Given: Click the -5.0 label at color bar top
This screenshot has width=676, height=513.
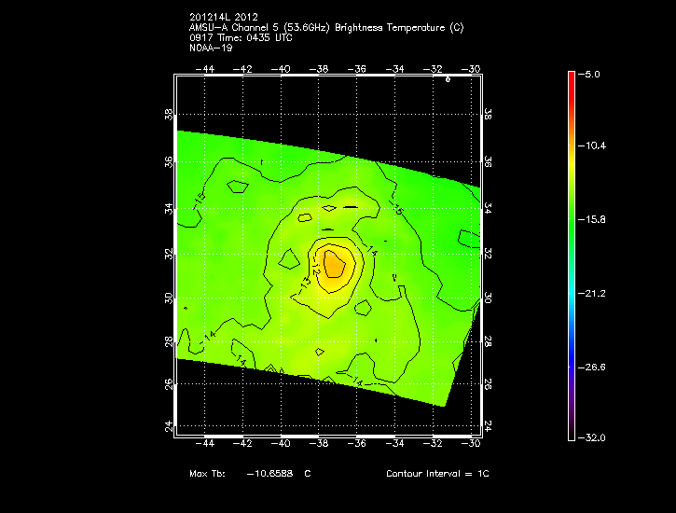Looking at the screenshot, I should 593,74.
